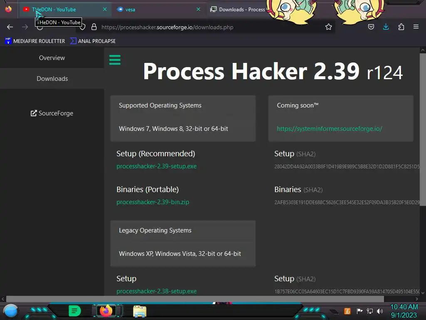Open the Firefox View icon
Screen dimensions: 426x320
(8, 9)
